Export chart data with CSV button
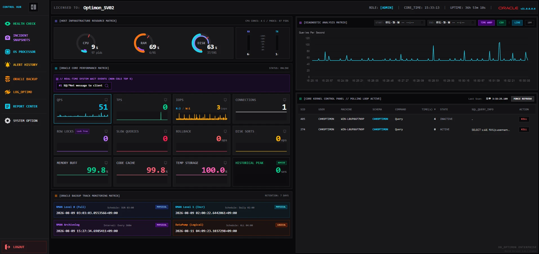This screenshot has height=254, width=539. tap(502, 23)
